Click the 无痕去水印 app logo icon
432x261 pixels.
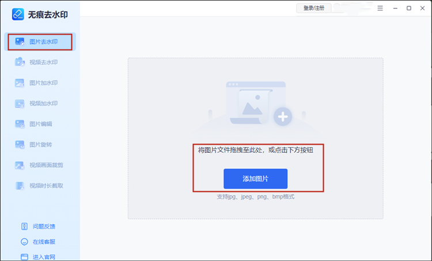[18, 14]
